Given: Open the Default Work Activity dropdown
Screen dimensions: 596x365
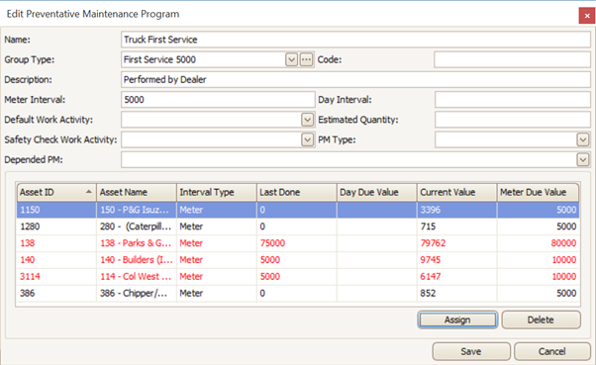Looking at the screenshot, I should (308, 120).
